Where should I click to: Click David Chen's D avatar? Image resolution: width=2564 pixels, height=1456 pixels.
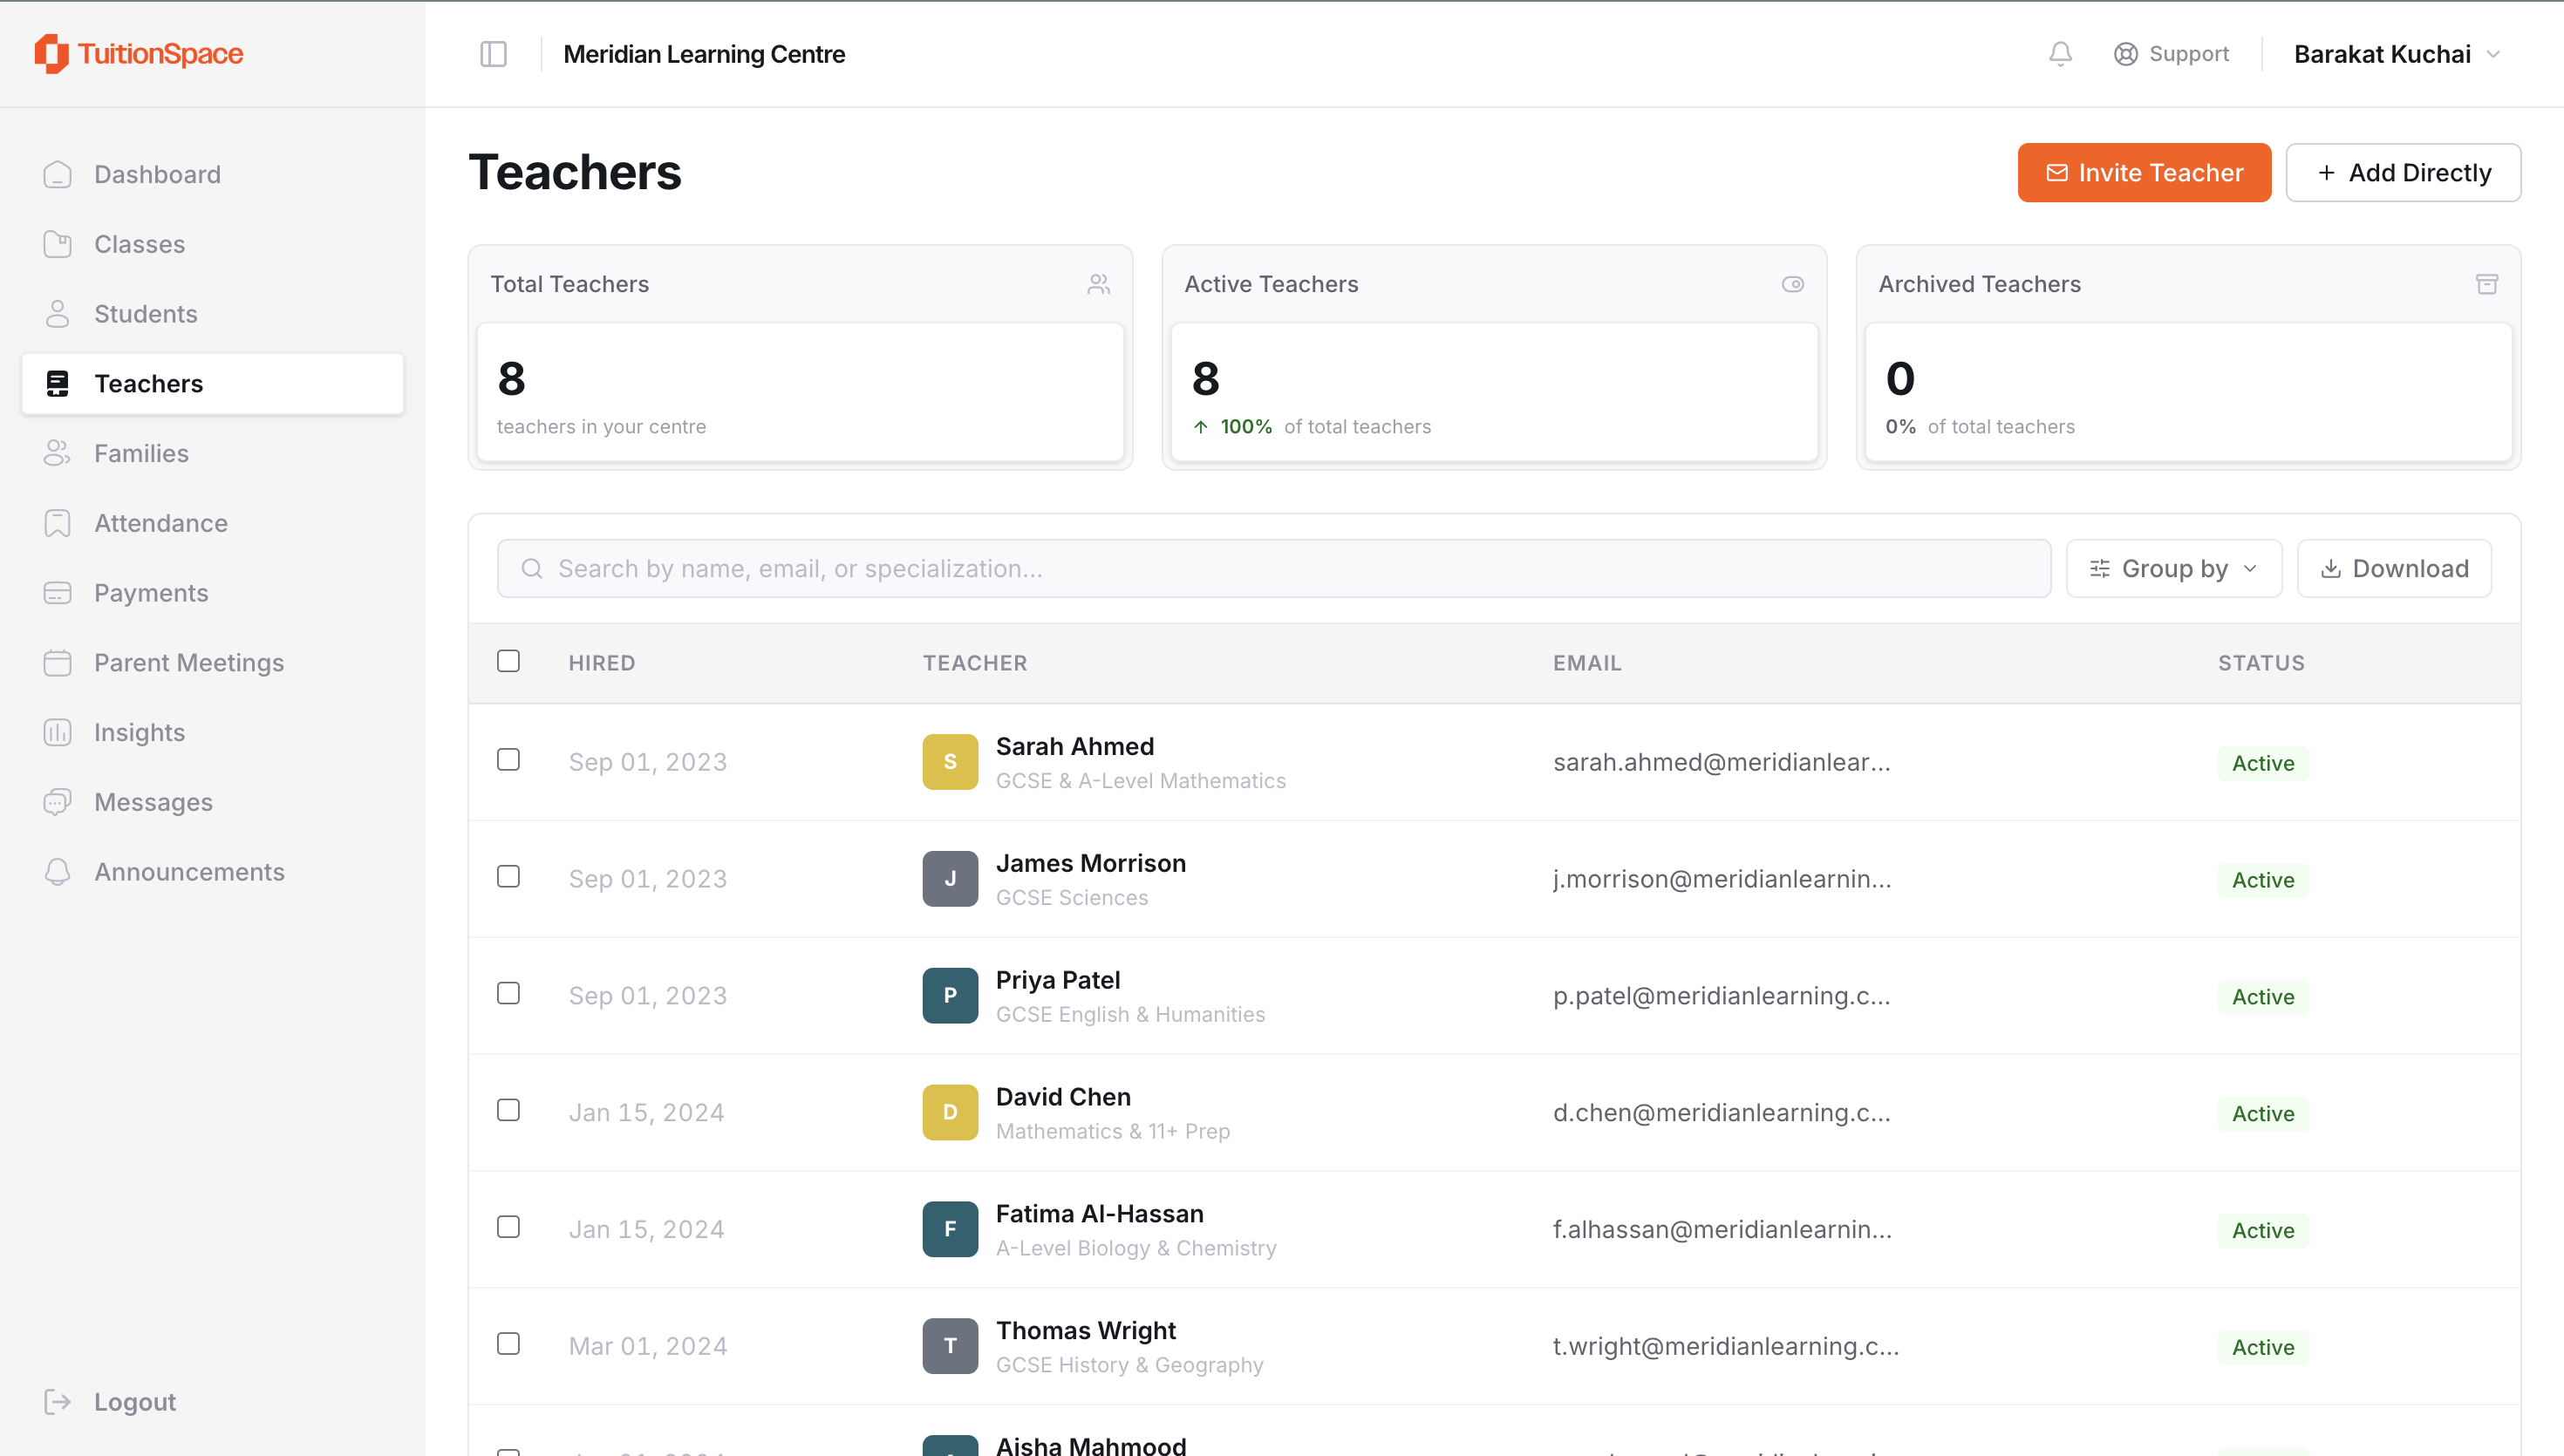pos(950,1112)
